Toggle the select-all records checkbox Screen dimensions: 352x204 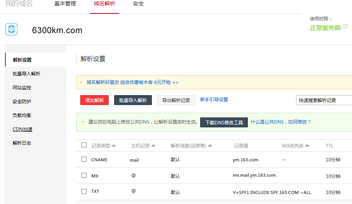[84, 145]
